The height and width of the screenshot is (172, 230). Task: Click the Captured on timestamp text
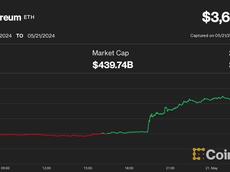pos(210,36)
